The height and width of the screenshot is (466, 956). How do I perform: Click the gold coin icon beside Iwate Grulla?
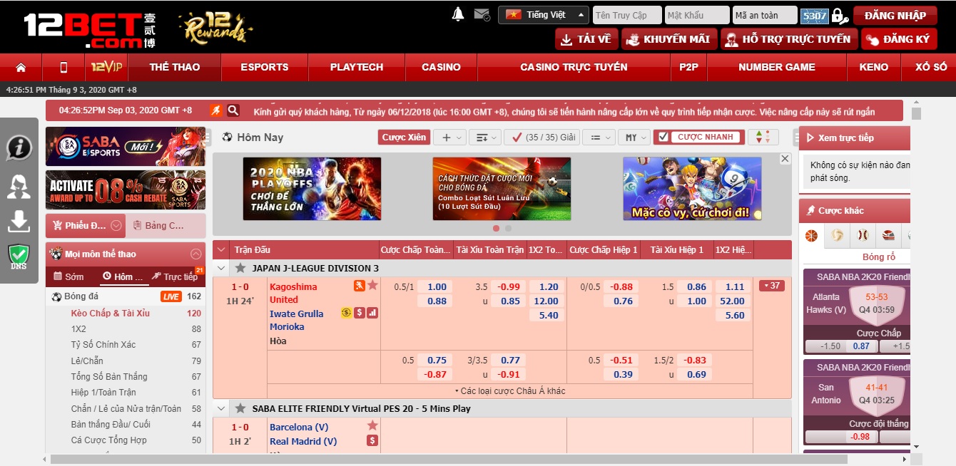tap(346, 313)
